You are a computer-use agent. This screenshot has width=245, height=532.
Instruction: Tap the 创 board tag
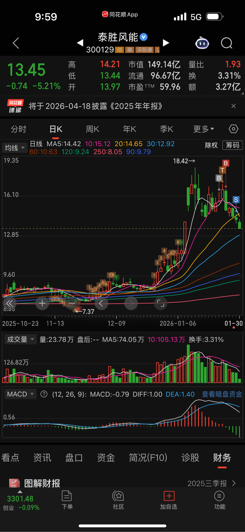coord(119,50)
